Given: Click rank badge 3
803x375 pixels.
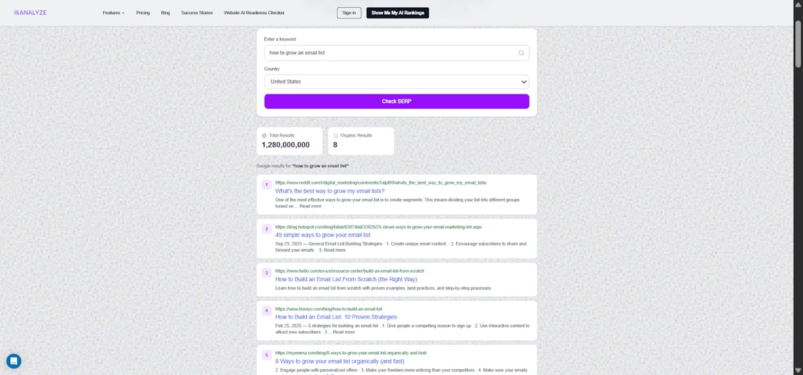Looking at the screenshot, I should (266, 273).
